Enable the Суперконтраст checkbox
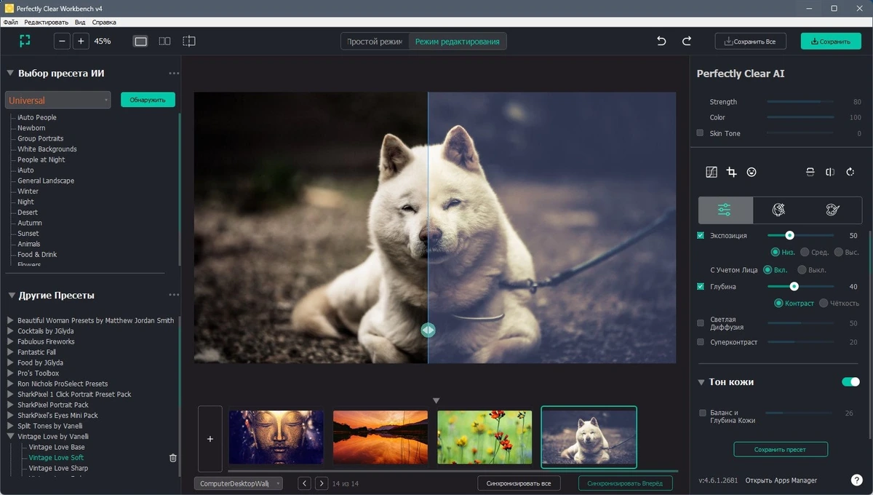Viewport: 873px width, 495px height. (x=701, y=342)
